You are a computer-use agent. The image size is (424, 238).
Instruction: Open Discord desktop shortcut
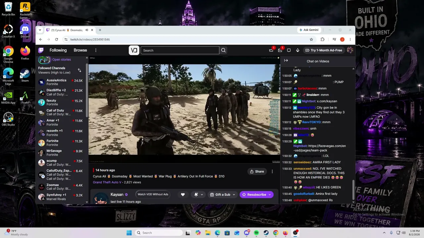coord(25,31)
